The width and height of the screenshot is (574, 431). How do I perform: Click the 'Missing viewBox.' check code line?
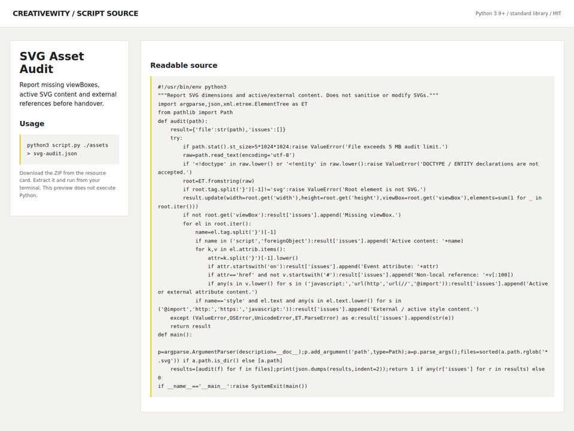(292, 215)
